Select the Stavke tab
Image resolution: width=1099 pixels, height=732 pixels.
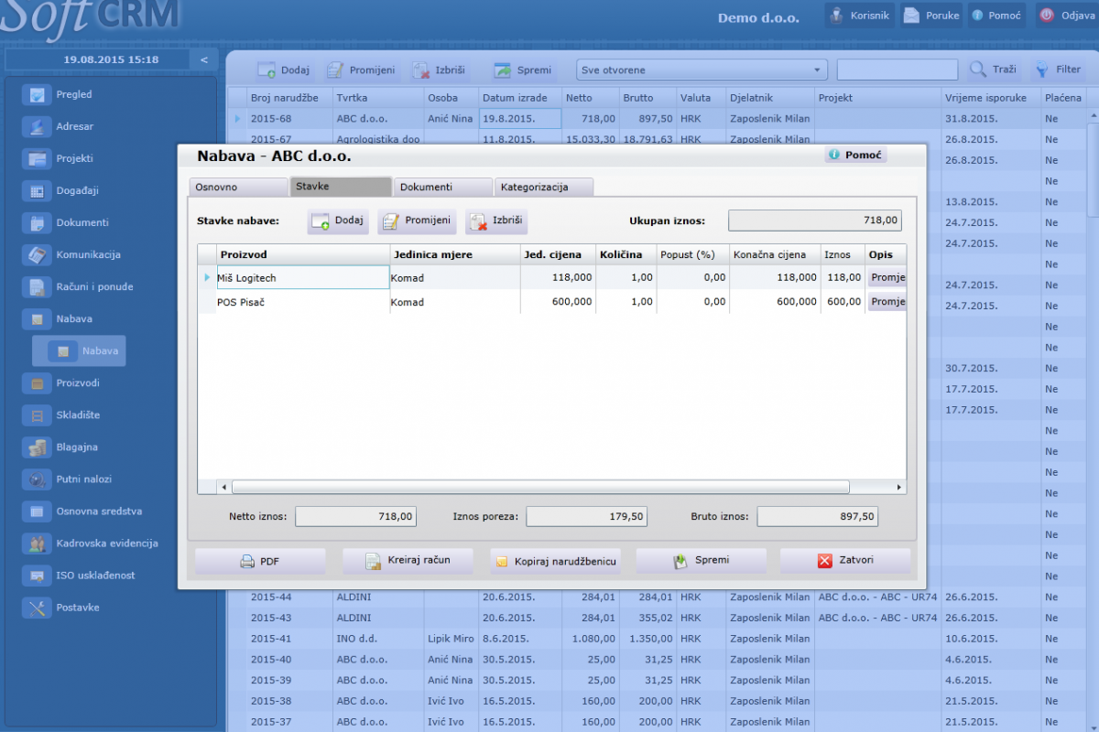[x=341, y=186]
